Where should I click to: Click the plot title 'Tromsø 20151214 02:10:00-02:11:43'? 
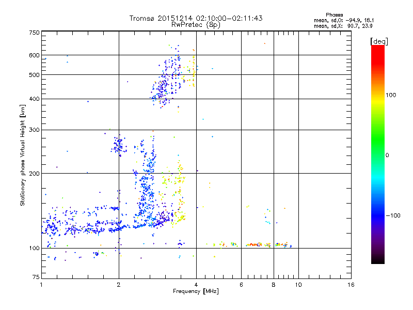[x=196, y=18]
